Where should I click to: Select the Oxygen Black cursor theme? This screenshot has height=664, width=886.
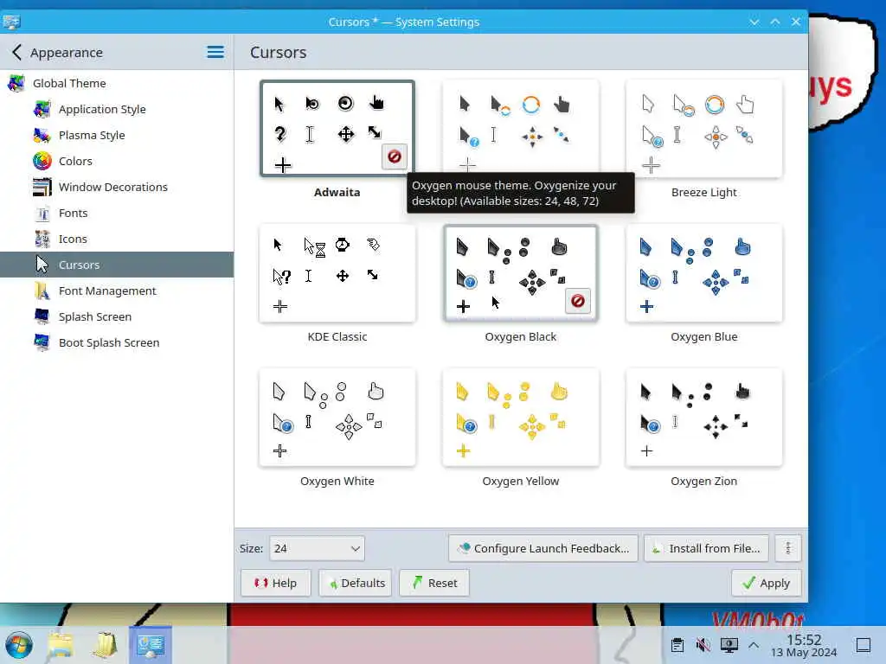pos(520,273)
